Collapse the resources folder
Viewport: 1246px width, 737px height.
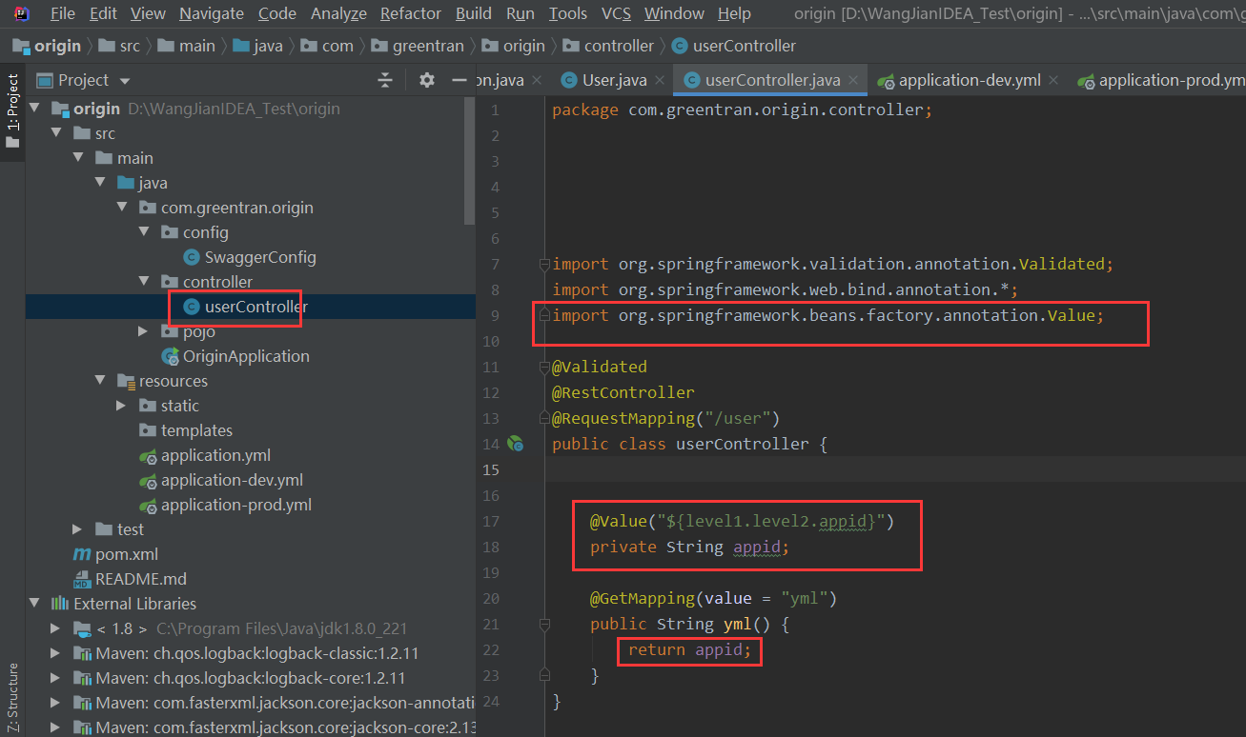pyautogui.click(x=100, y=380)
